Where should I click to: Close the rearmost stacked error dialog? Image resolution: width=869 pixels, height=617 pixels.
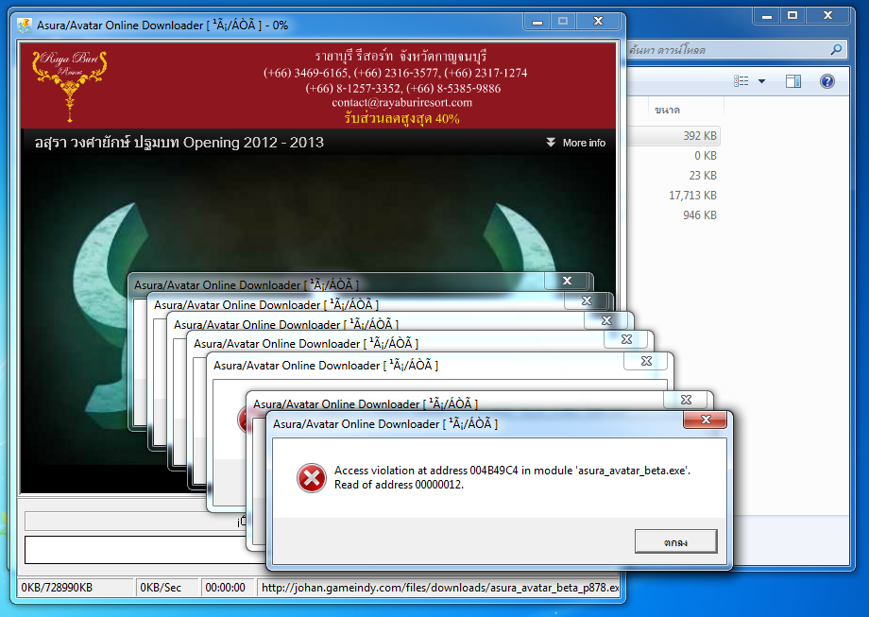pos(567,281)
